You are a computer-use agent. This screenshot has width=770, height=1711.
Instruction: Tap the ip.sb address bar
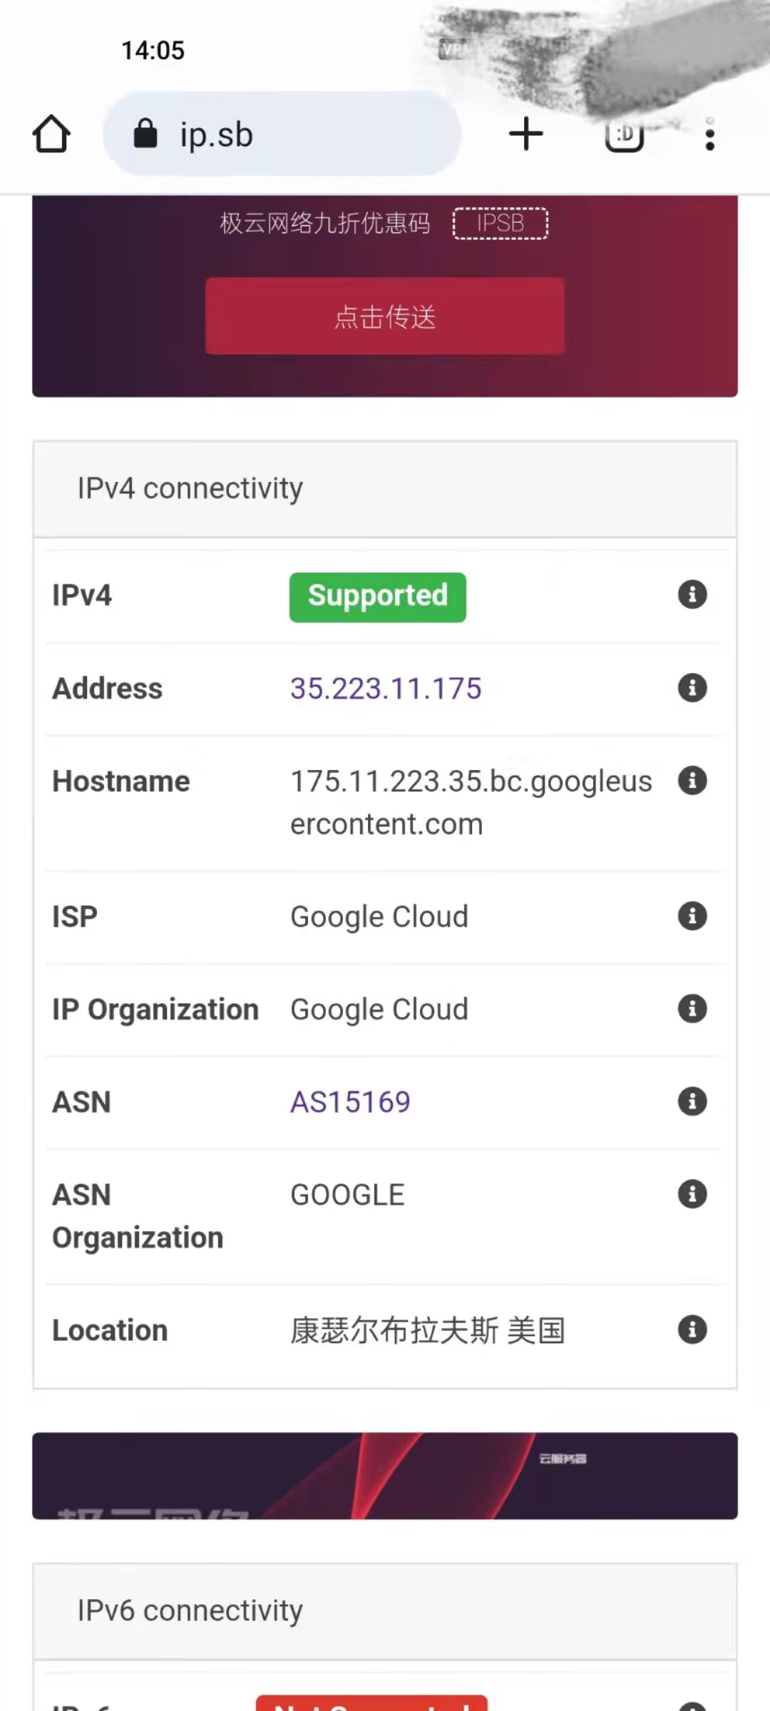point(282,134)
